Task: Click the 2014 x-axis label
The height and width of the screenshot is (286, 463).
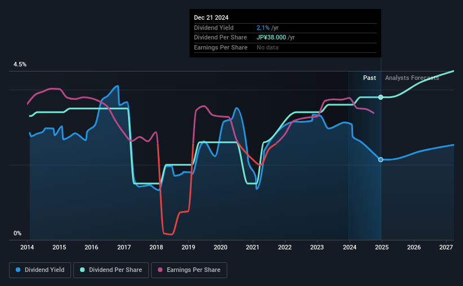Action: click(x=27, y=247)
